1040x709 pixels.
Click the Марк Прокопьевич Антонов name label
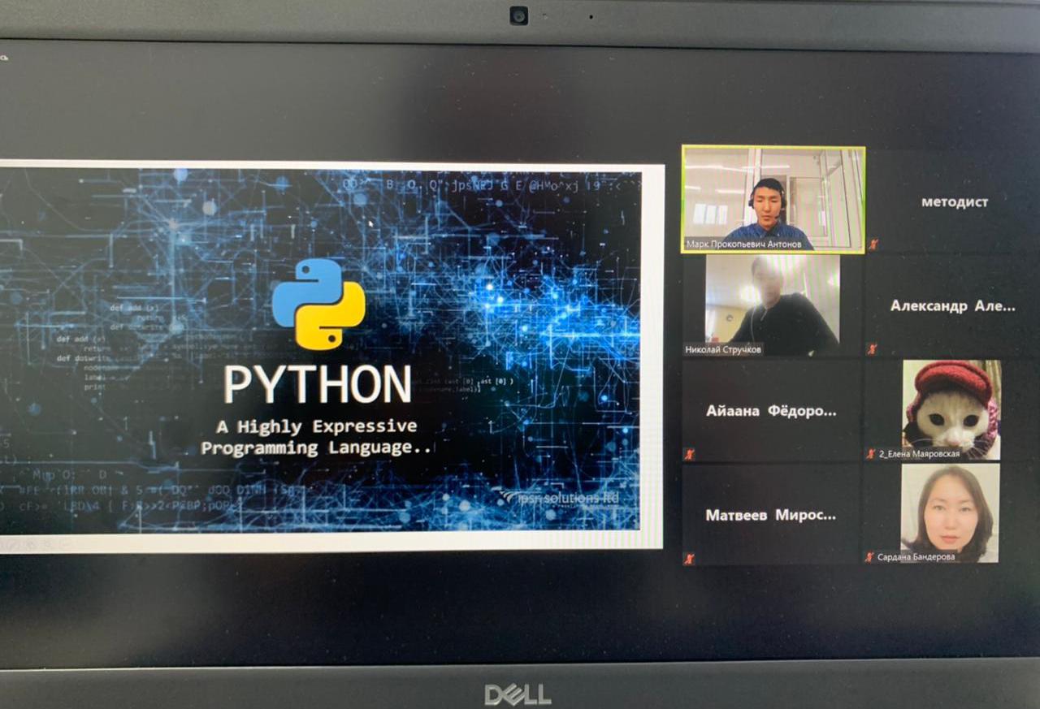(x=748, y=244)
